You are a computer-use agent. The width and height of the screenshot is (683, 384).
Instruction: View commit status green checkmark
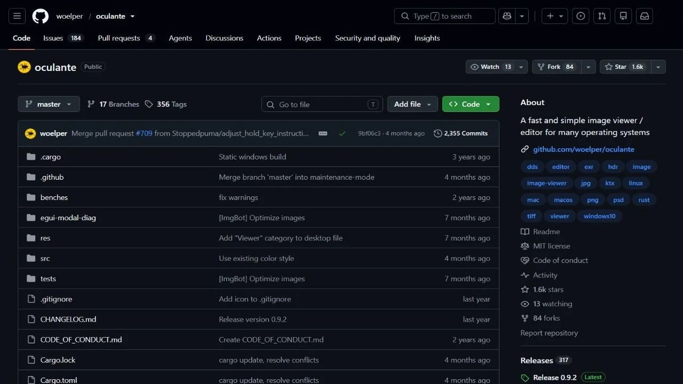point(342,133)
